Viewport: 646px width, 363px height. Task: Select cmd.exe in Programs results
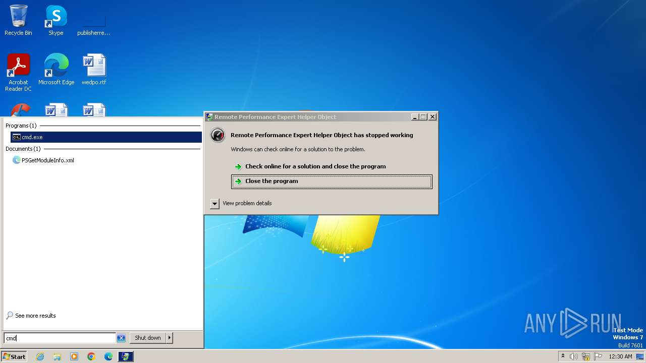(x=106, y=137)
